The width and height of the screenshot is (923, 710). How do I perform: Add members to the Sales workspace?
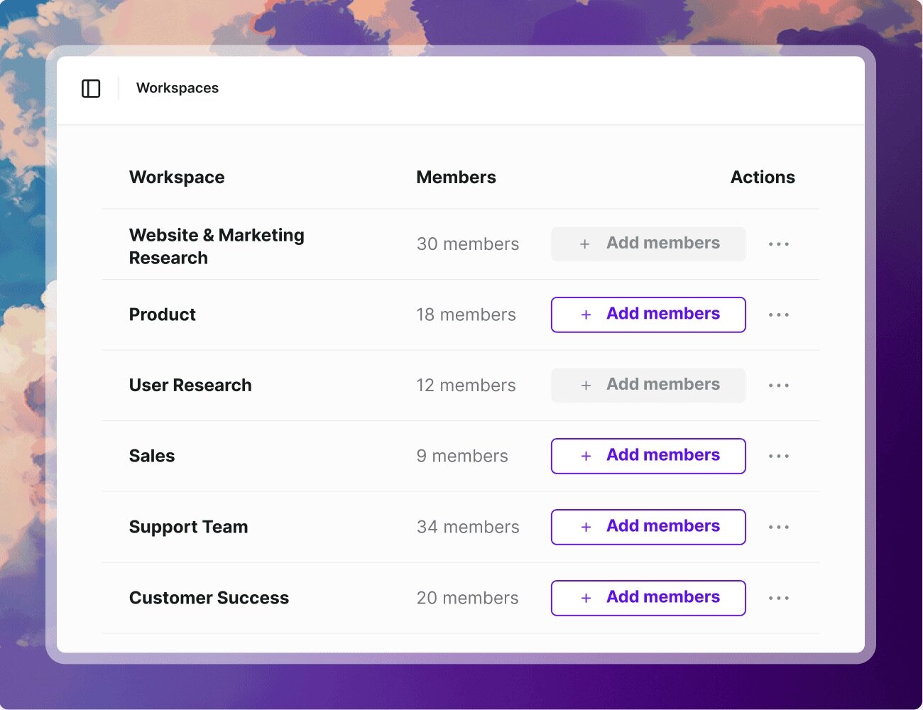coord(648,456)
